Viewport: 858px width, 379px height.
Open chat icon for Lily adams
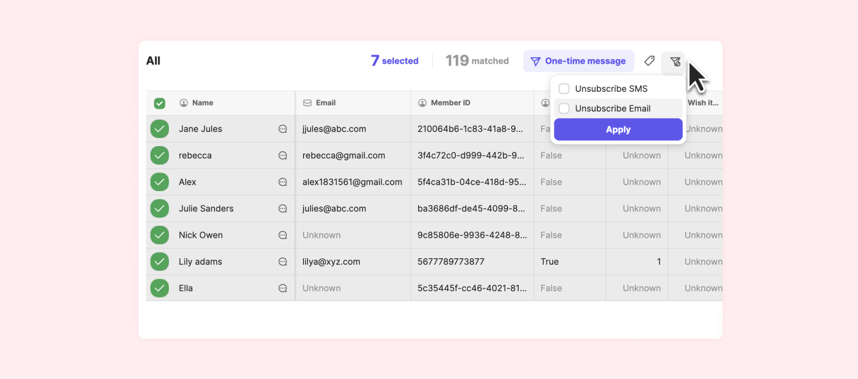[283, 261]
